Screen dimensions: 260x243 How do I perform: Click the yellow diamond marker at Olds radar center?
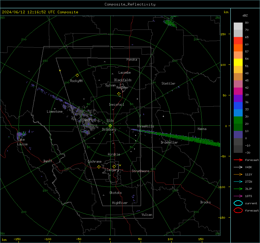click(110, 126)
